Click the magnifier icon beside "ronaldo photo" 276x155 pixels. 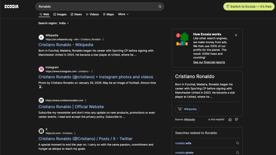tap(237, 153)
